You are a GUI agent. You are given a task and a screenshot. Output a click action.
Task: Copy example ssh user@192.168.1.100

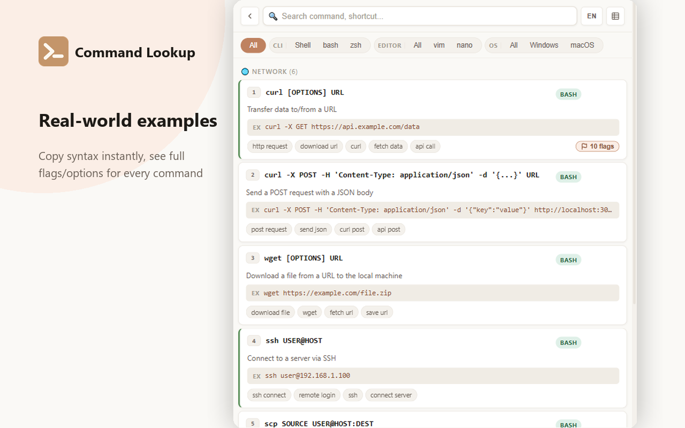(x=433, y=376)
